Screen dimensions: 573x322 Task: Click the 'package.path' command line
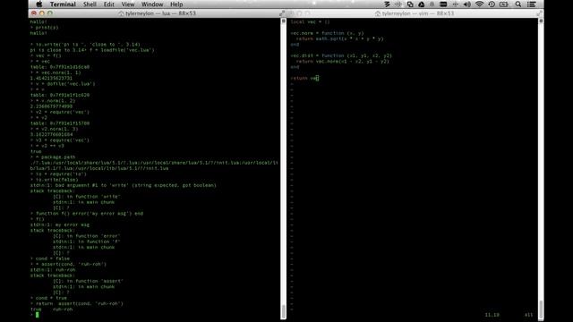[53, 157]
